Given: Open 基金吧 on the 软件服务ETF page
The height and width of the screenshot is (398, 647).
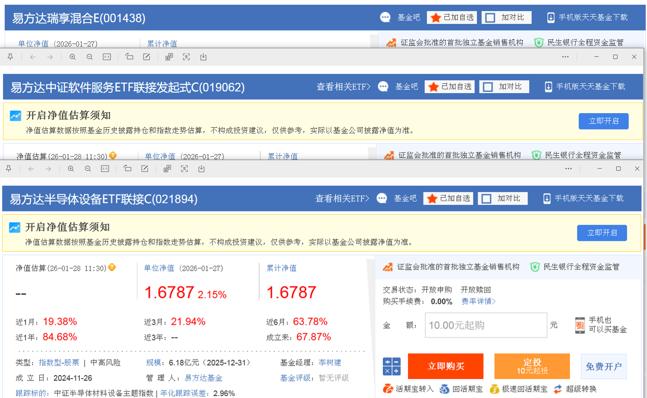Looking at the screenshot, I should [406, 87].
